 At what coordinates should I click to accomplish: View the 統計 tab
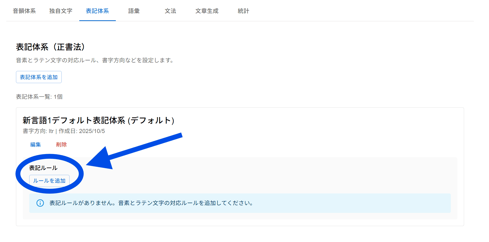pyautogui.click(x=244, y=11)
